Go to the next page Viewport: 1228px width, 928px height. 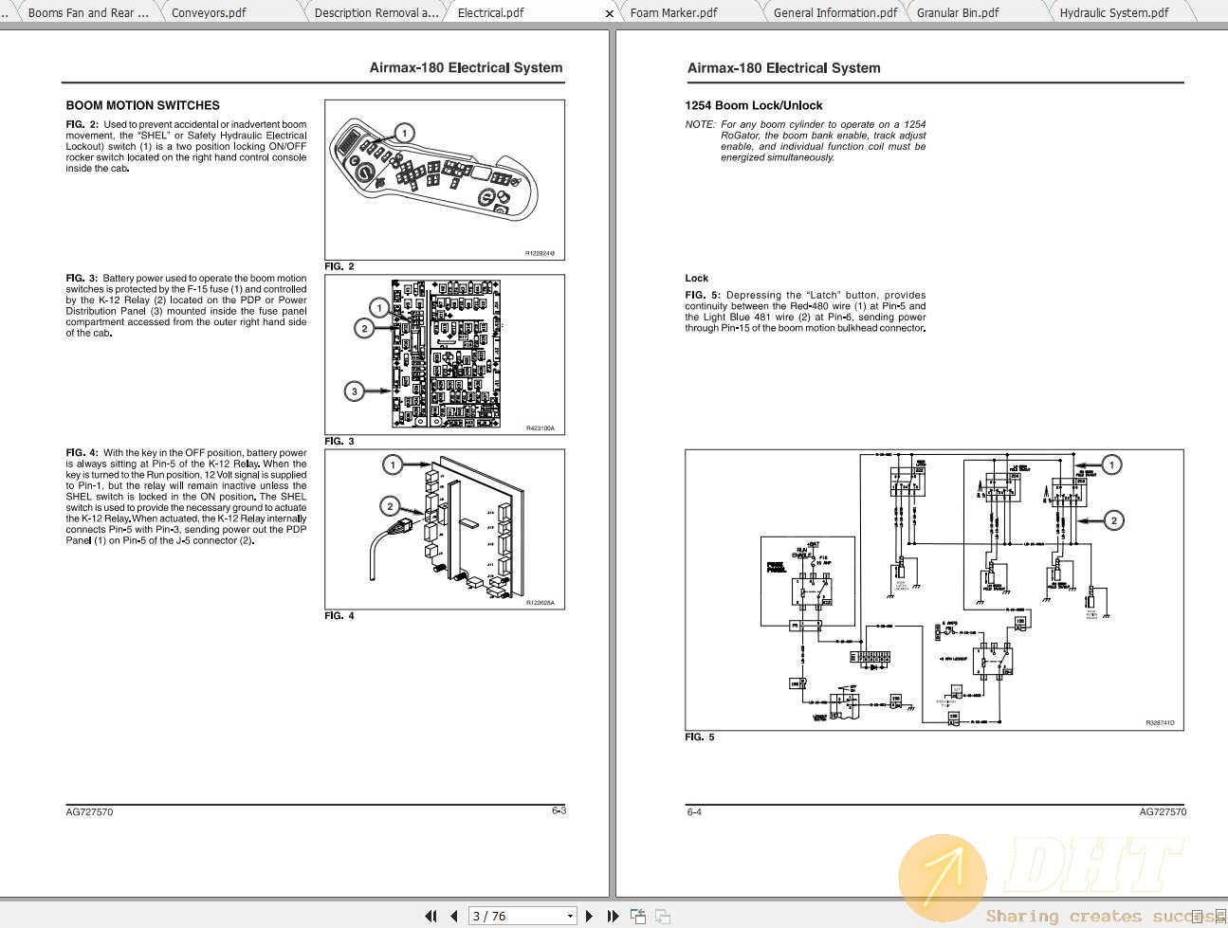pyautogui.click(x=590, y=916)
